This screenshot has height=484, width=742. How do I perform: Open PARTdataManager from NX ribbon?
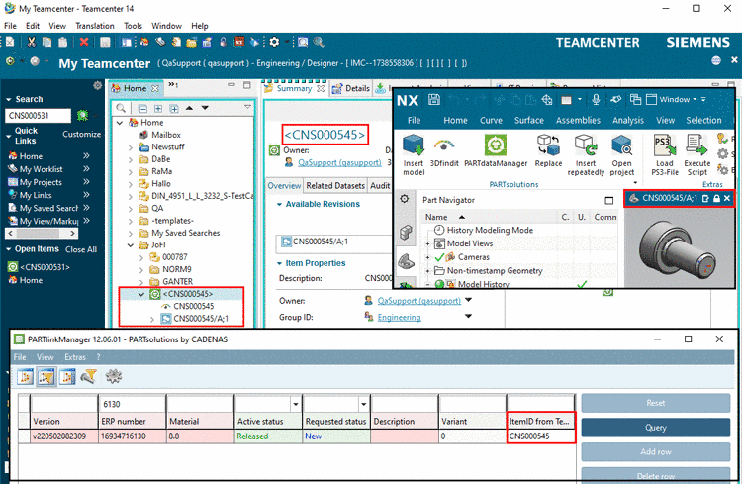(496, 151)
